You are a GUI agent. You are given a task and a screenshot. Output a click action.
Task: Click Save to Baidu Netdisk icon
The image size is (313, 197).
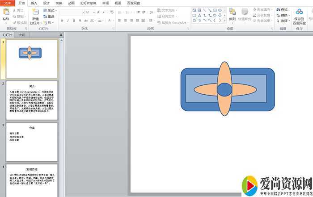pyautogui.click(x=299, y=12)
